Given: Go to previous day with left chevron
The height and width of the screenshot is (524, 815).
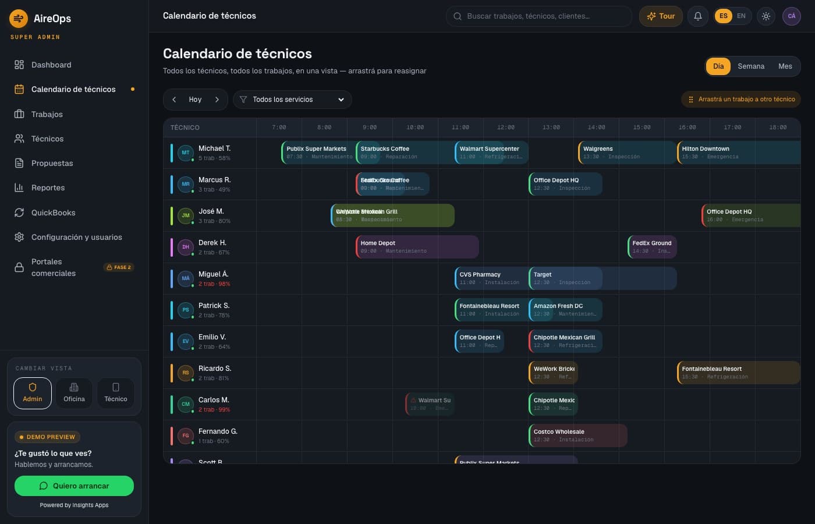Looking at the screenshot, I should [174, 100].
